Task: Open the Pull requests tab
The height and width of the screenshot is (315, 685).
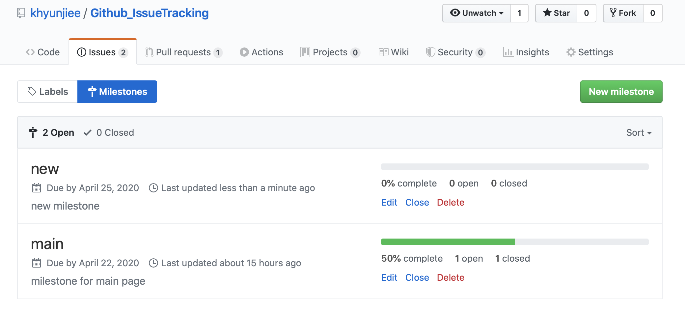Action: (x=183, y=52)
